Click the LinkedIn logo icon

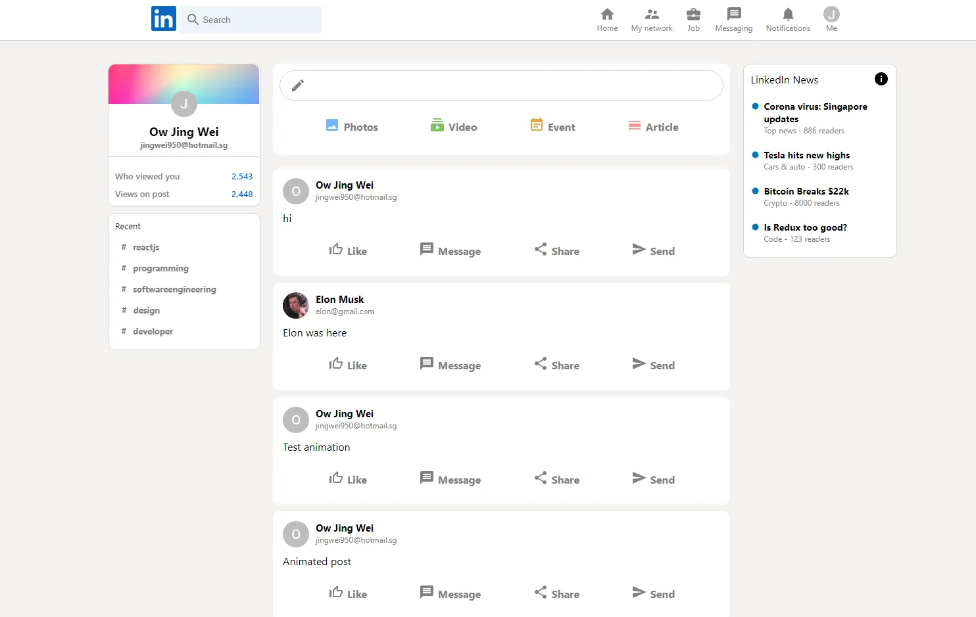164,19
